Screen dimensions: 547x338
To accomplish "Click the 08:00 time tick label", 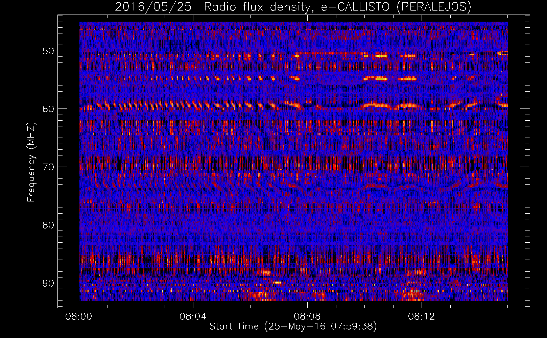I will click(x=79, y=317).
